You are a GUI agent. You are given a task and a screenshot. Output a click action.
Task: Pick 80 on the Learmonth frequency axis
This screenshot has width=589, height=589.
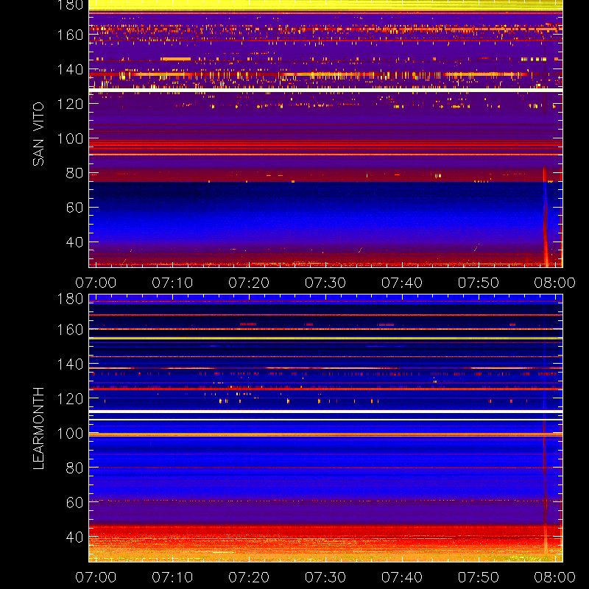click(75, 468)
